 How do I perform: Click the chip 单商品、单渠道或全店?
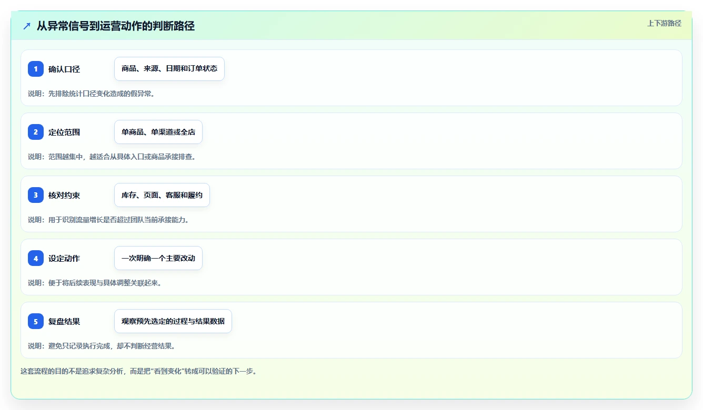pyautogui.click(x=158, y=132)
